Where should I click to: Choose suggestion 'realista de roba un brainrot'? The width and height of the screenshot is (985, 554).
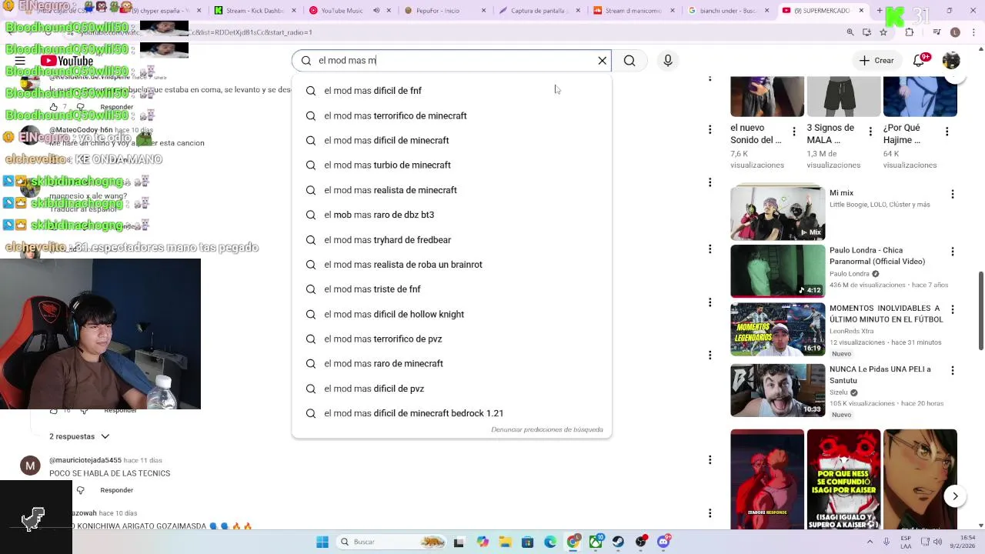[x=452, y=264]
